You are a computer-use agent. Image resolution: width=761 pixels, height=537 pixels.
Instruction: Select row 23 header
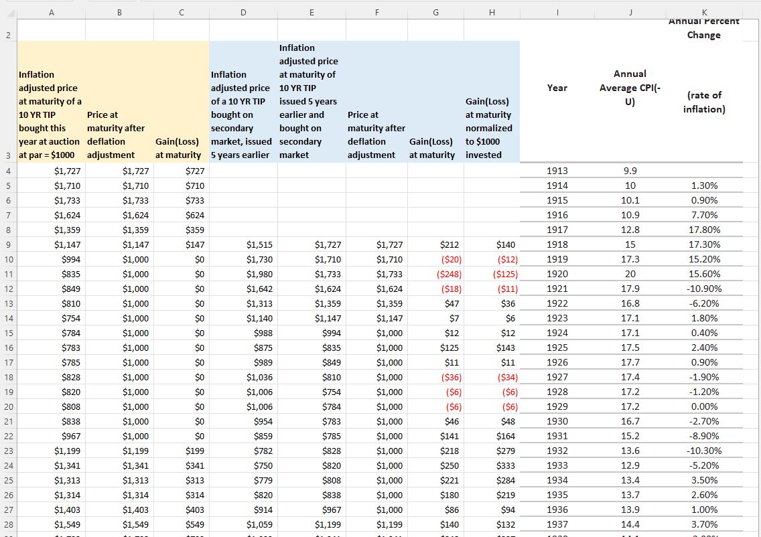click(x=8, y=451)
